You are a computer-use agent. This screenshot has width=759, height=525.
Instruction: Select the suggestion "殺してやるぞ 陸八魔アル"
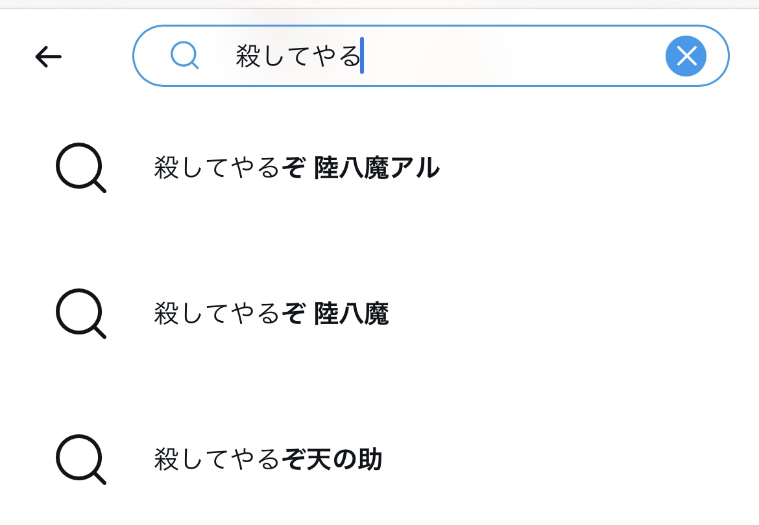click(x=296, y=169)
